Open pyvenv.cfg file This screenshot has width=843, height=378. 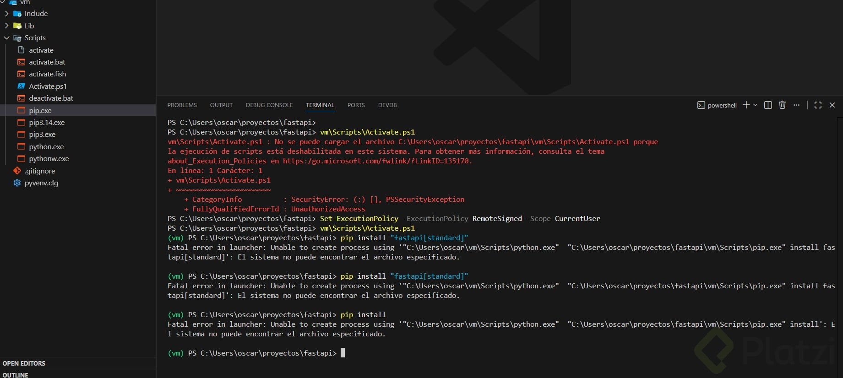pyautogui.click(x=41, y=183)
